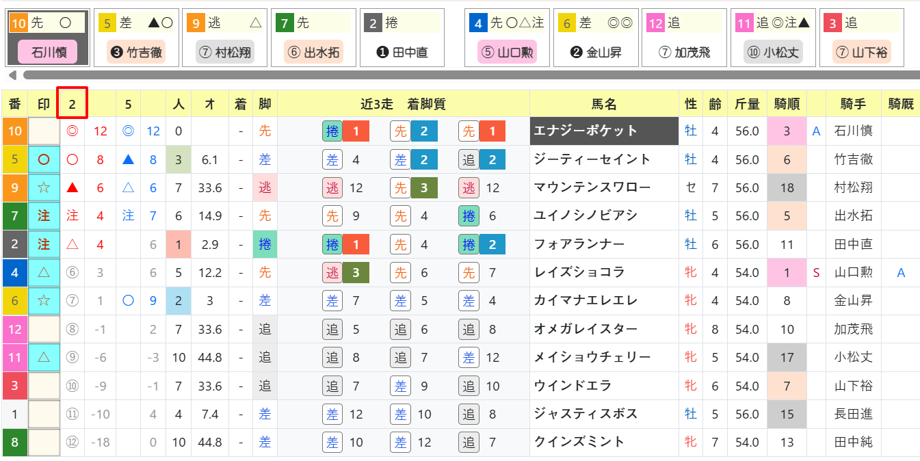Click the orange number 10 badge in table

coord(14,131)
